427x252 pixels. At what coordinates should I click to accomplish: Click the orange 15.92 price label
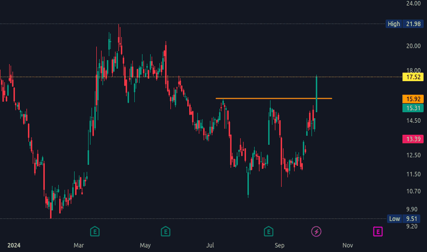click(413, 99)
